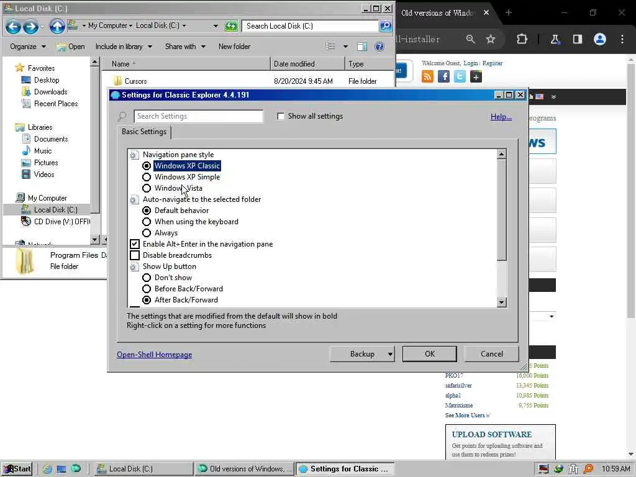Toggle the browser side panel icon
Viewport: 636px width, 477px height.
[x=577, y=39]
